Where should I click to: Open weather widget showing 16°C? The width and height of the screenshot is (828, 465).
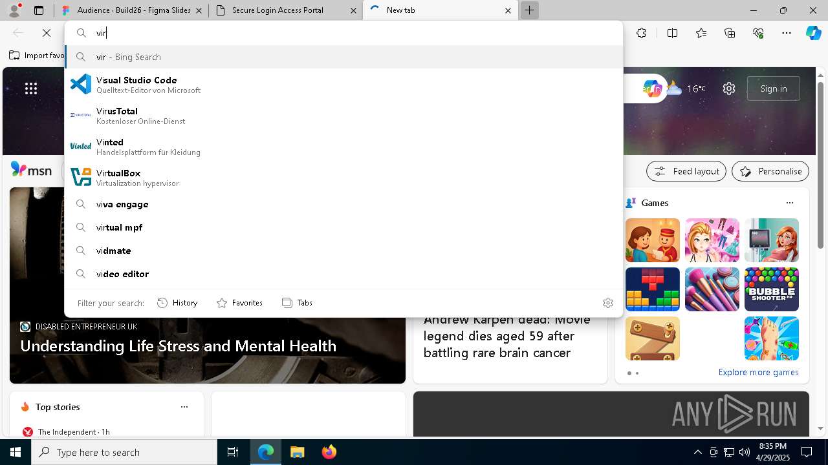[x=686, y=88]
